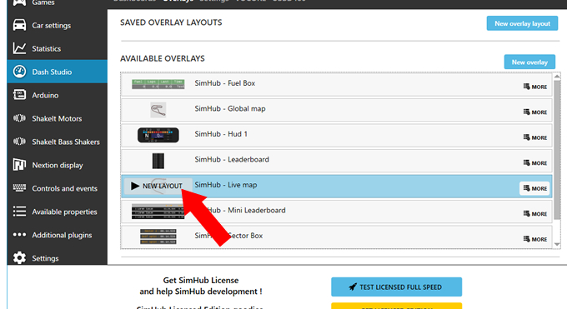Image resolution: width=567 pixels, height=309 pixels.
Task: Click the Sector Box overlay thumbnail
Action: click(x=158, y=237)
